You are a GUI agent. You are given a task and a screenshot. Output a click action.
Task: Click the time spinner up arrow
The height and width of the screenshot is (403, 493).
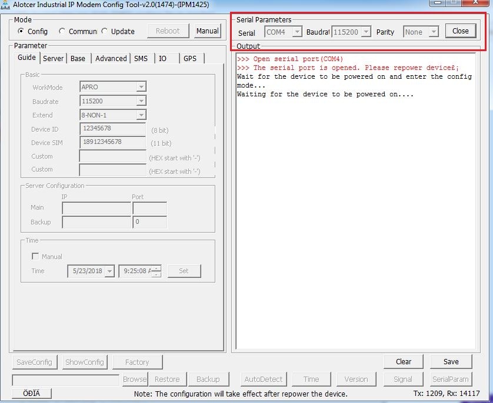[156, 268]
